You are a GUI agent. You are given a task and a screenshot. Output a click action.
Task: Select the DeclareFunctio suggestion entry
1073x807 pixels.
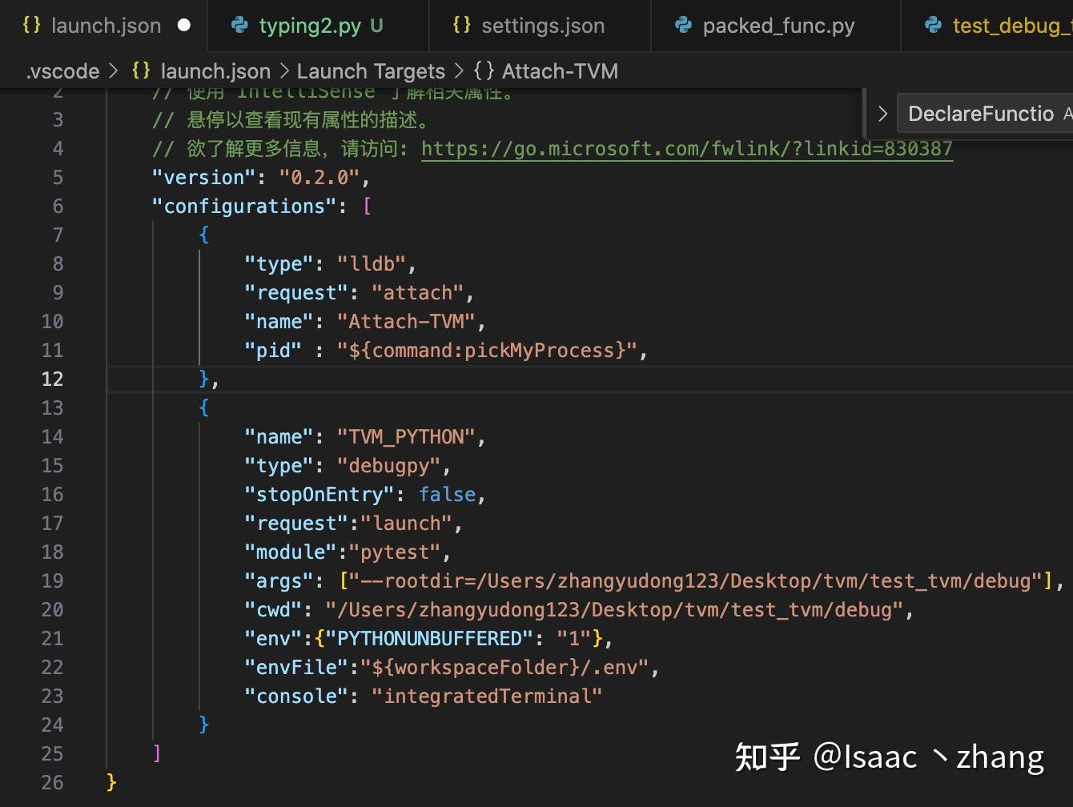(x=982, y=113)
